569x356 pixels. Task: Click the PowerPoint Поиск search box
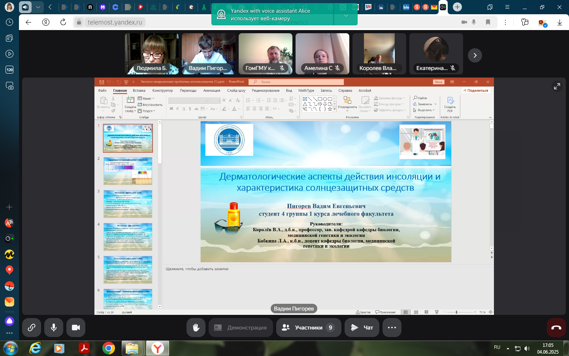tap(296, 82)
